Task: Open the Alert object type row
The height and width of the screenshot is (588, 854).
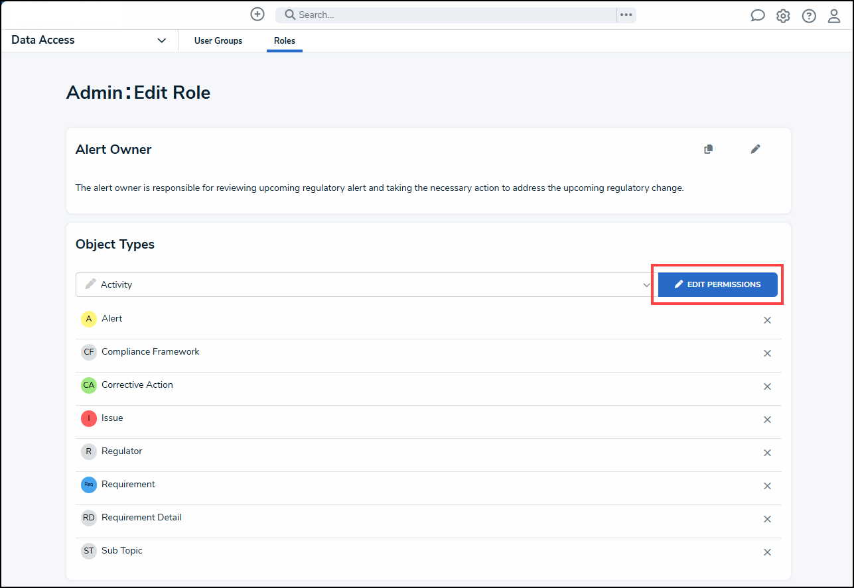Action: (x=429, y=320)
